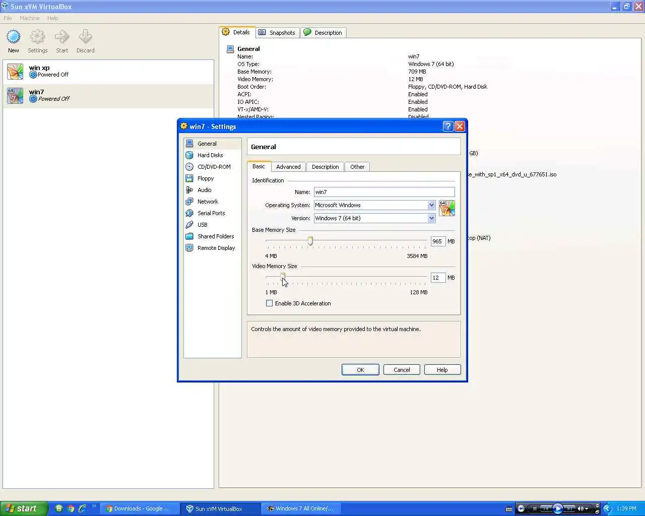The height and width of the screenshot is (516, 645).
Task: Open the Description tab in main window
Action: point(323,33)
